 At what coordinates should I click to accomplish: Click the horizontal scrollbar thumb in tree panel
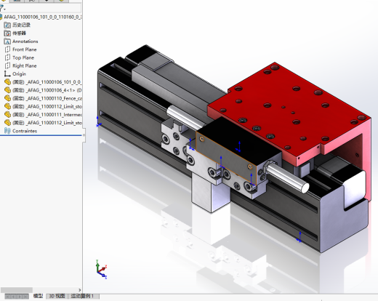[x=17, y=290]
